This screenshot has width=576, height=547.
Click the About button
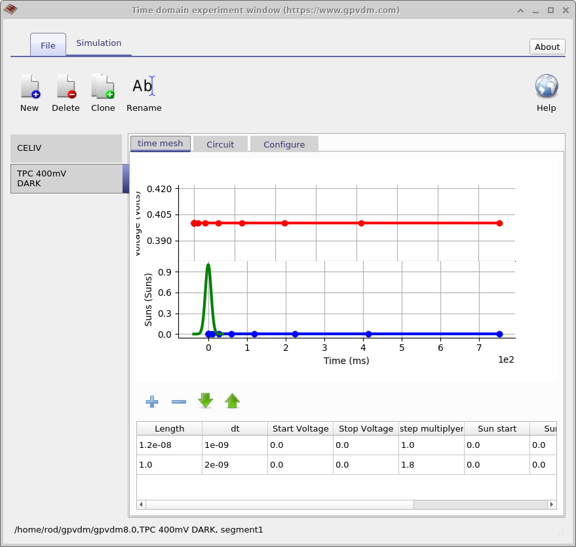547,47
